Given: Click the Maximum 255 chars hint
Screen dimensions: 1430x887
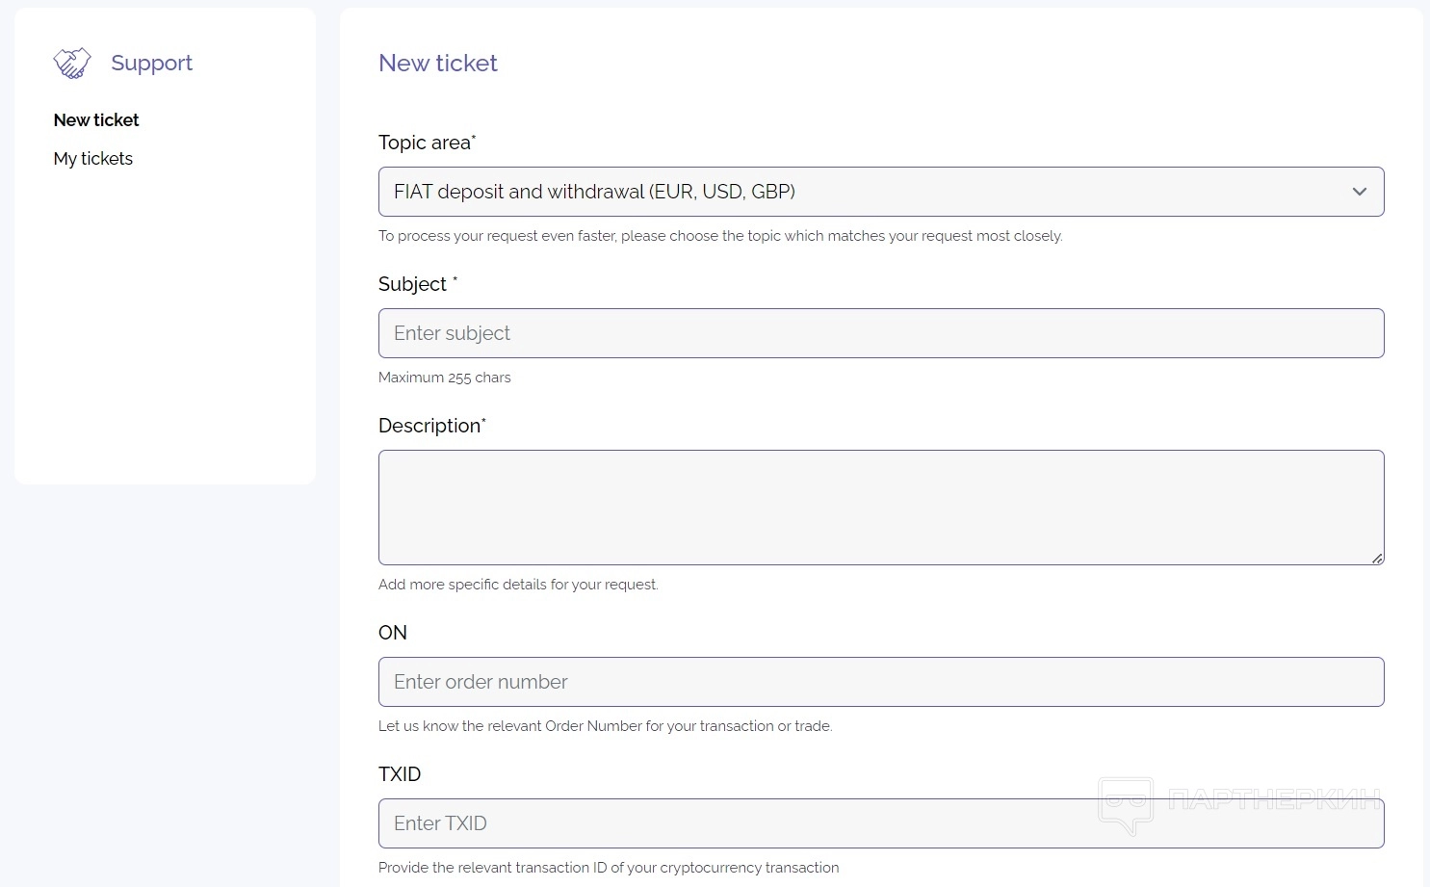Looking at the screenshot, I should point(445,378).
